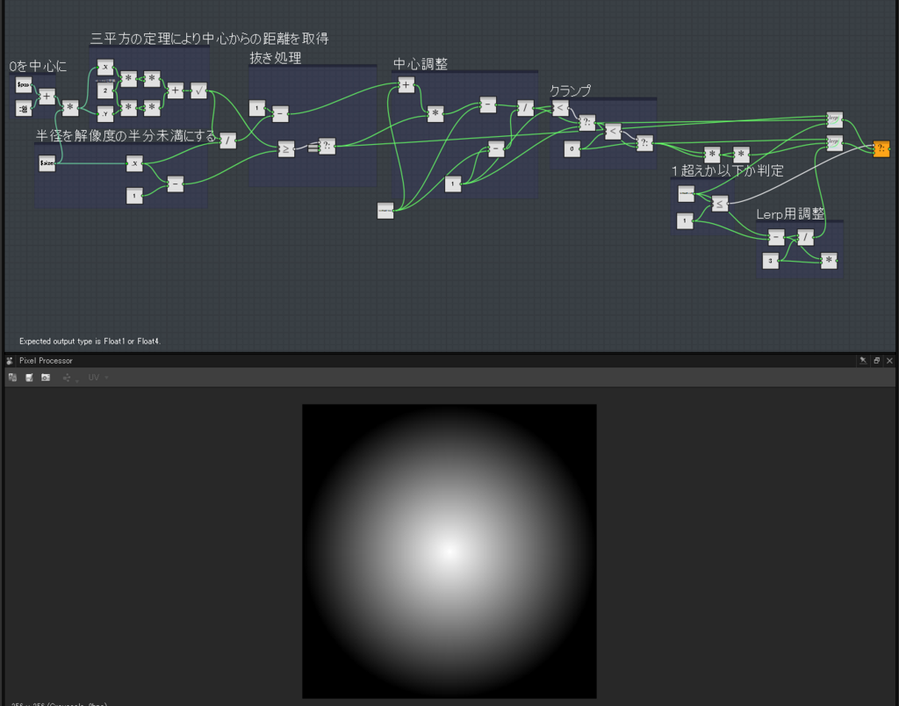899x706 pixels.
Task: Select the Lerp用調整 frame title
Action: pyautogui.click(x=790, y=214)
